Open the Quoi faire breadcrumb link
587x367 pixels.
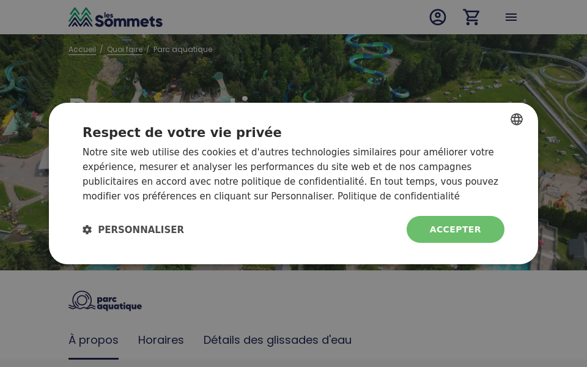coord(125,50)
